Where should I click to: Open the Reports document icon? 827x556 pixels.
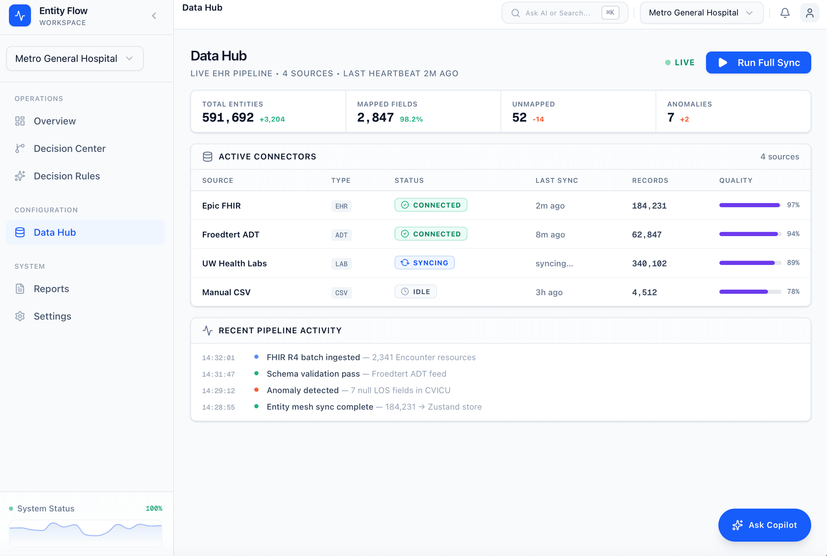tap(20, 289)
